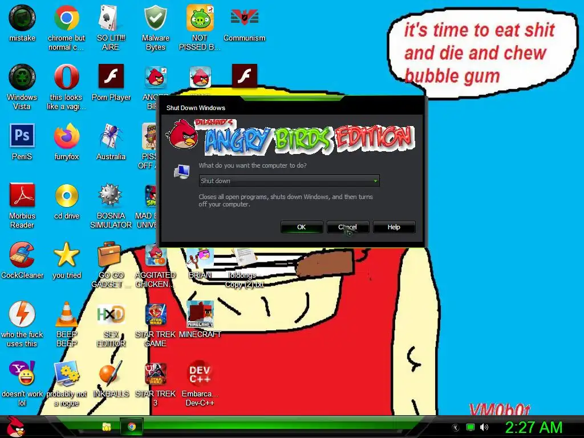This screenshot has width=584, height=438.
Task: Click the 2:27 AM taskbar clock
Action: tap(533, 427)
